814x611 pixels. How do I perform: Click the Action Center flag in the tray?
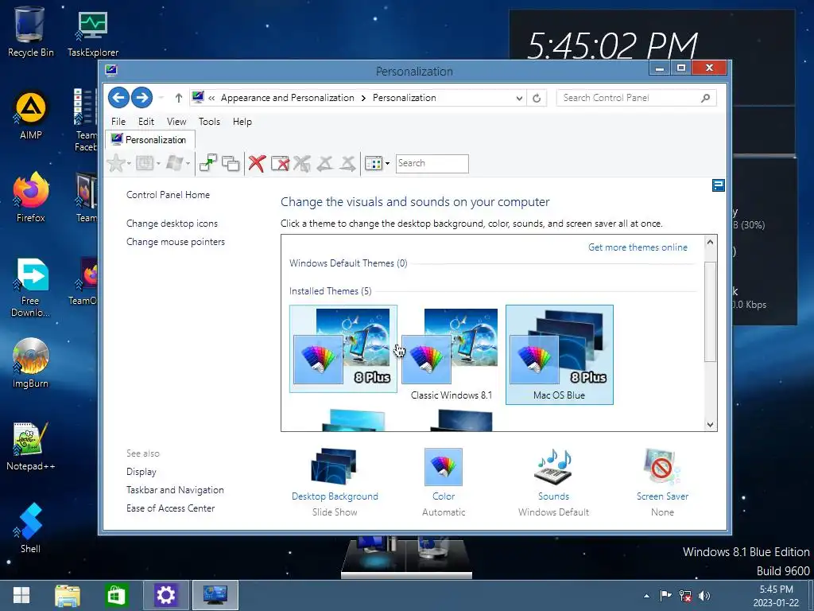tap(665, 595)
